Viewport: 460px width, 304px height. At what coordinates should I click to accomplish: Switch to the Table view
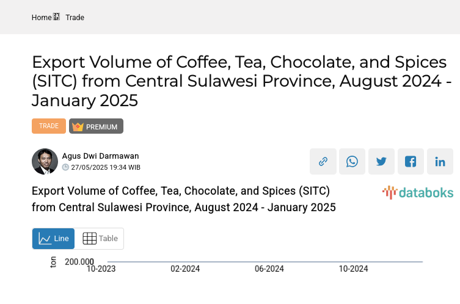click(100, 239)
